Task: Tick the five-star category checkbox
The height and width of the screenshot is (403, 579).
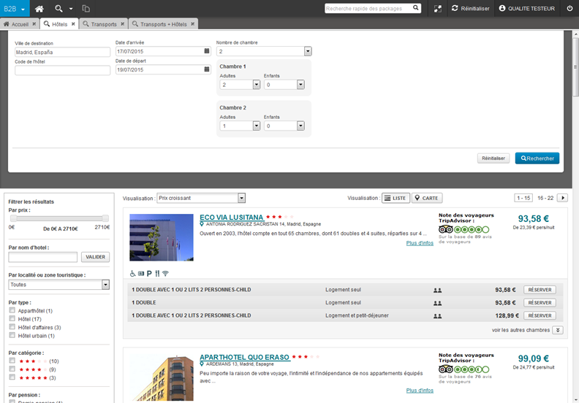Action: coord(12,377)
